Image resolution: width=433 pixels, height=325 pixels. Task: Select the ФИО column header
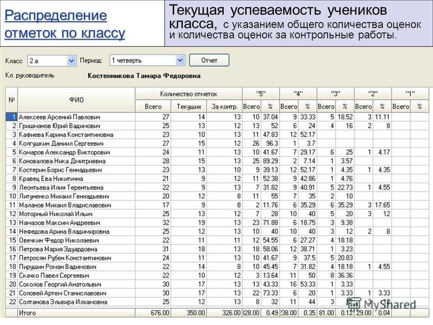(76, 100)
